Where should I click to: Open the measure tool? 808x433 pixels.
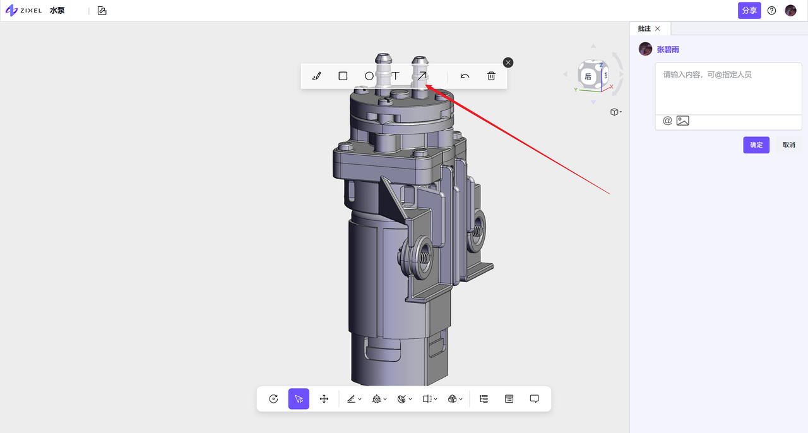tap(352, 399)
